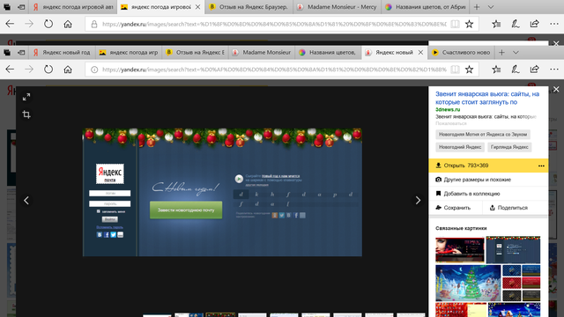This screenshot has height=317, width=564.
Task: Show the previous image in the viewer
Action: 26,200
